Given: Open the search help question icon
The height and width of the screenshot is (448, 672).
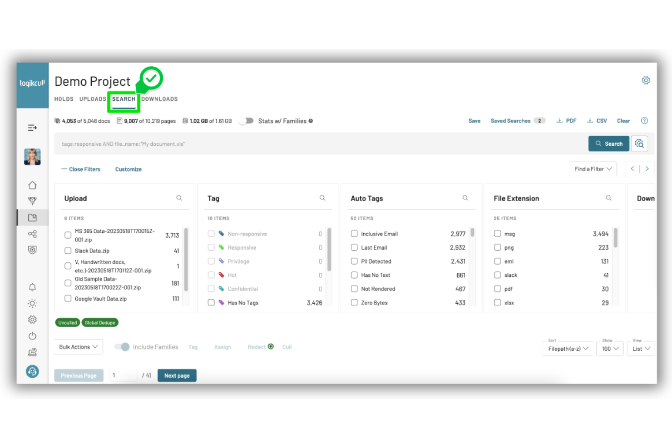Looking at the screenshot, I should [x=644, y=121].
